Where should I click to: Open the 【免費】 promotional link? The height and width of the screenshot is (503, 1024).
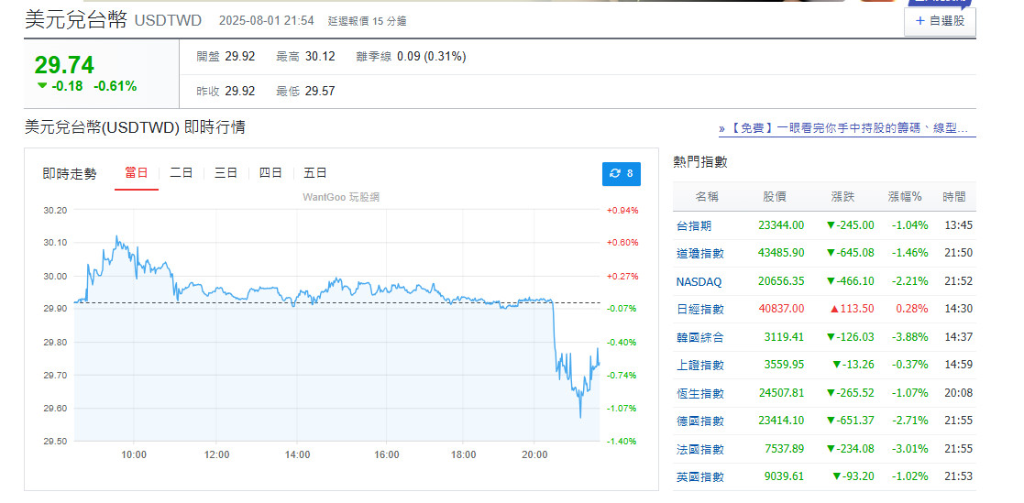[x=847, y=129]
